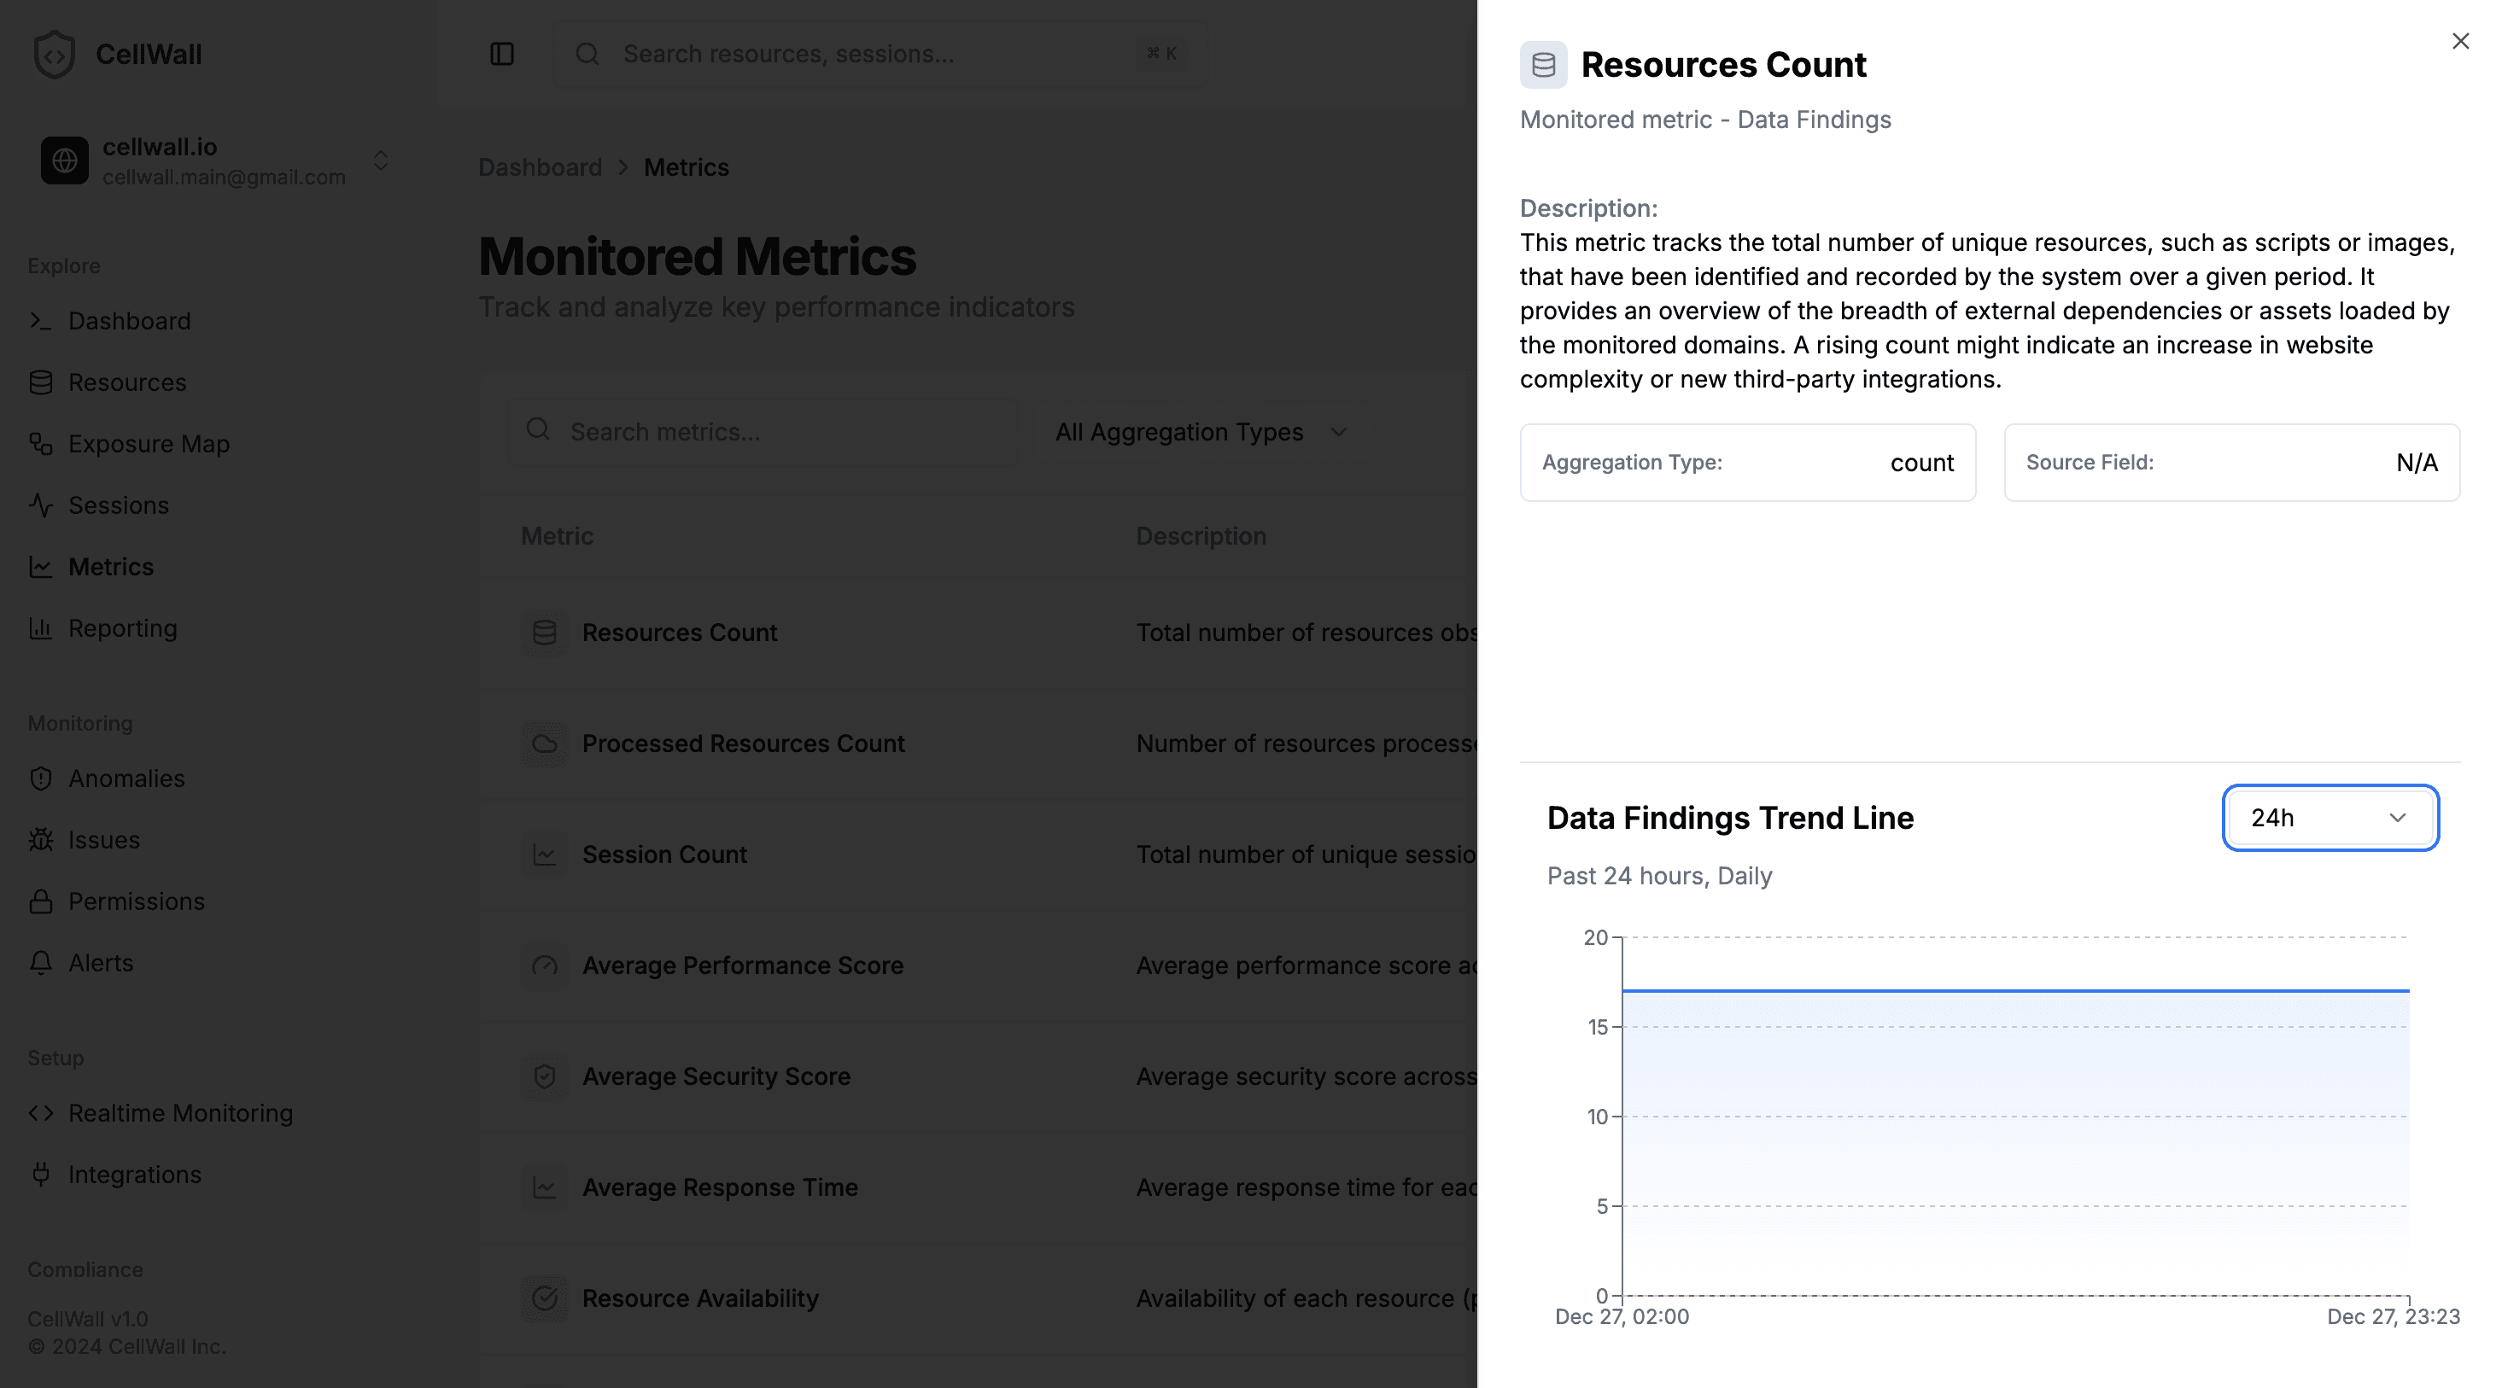The width and height of the screenshot is (2502, 1388).
Task: Select the Session Count metric row
Action: 979,855
